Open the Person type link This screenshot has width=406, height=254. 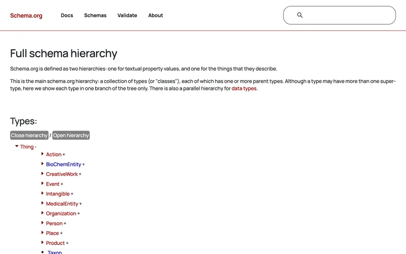(x=54, y=224)
